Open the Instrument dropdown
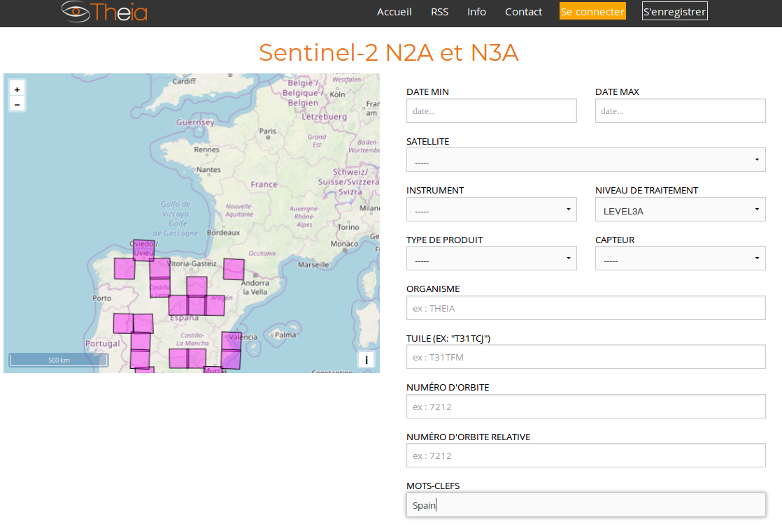The height and width of the screenshot is (531, 782). [x=491, y=209]
